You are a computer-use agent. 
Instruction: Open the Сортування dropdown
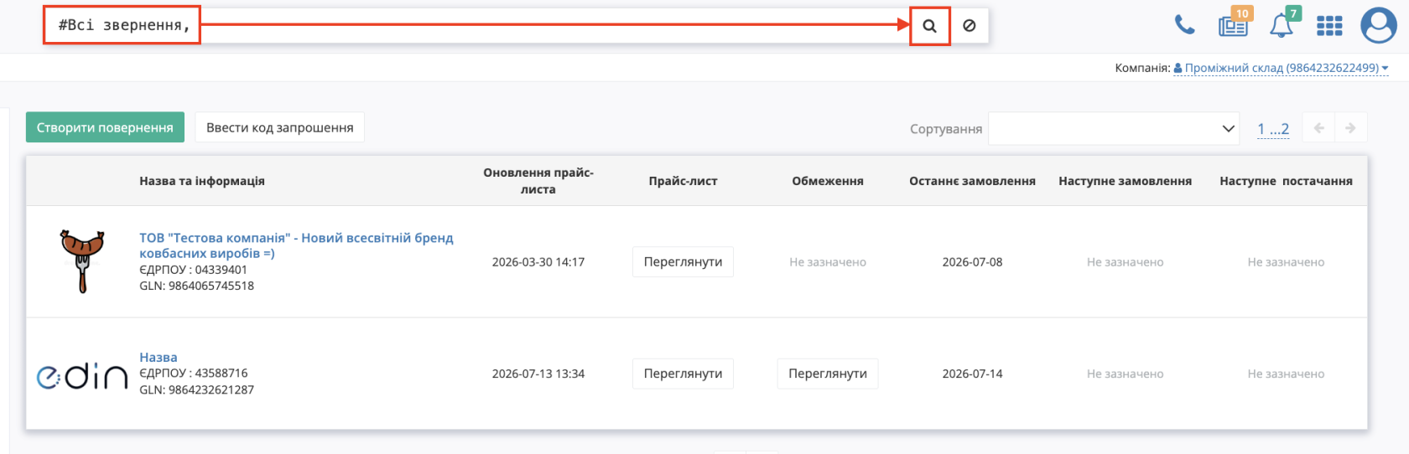pyautogui.click(x=1114, y=128)
